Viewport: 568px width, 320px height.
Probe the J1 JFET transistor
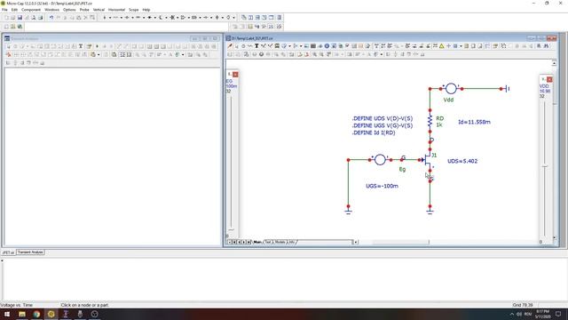[x=428, y=160]
